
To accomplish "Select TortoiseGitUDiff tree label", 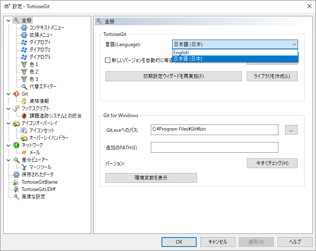I will [x=38, y=189].
